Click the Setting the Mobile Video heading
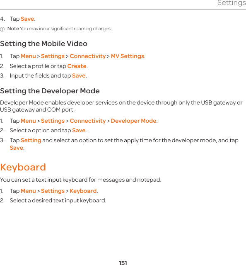This screenshot has width=246, height=265. [x=44, y=44]
